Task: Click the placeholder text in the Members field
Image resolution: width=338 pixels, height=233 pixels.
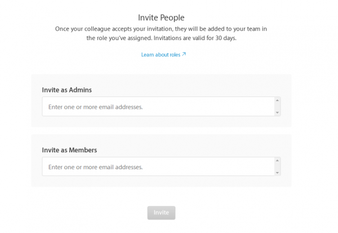Action: pyautogui.click(x=96, y=167)
